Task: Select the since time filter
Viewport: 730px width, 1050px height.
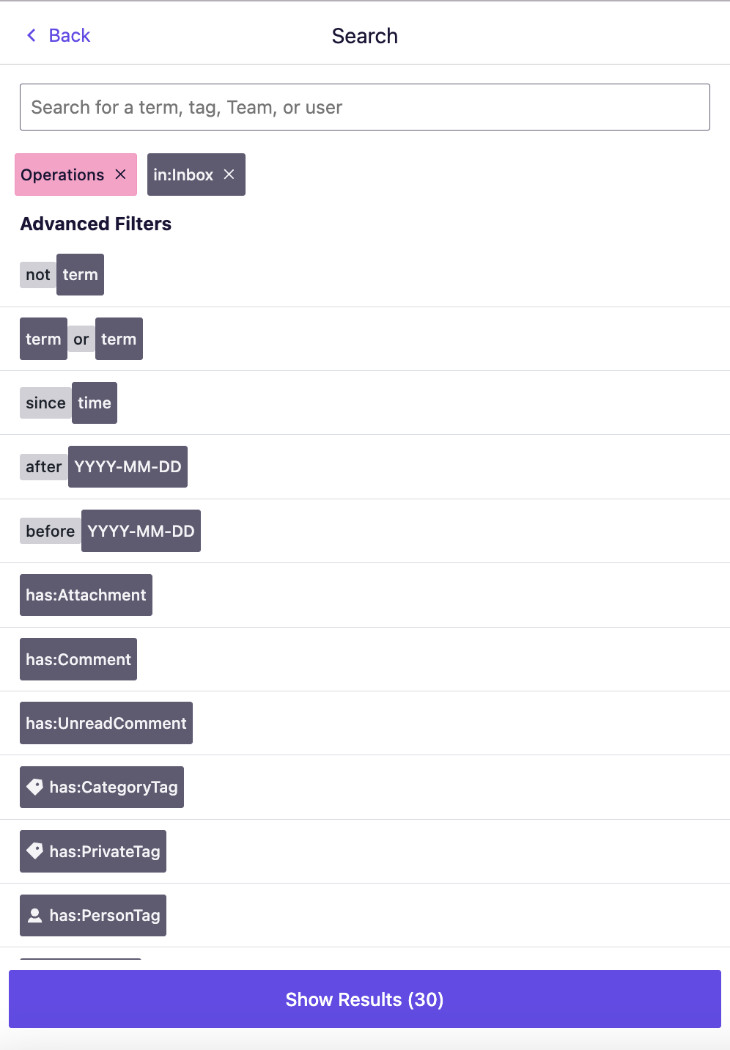Action: [x=68, y=403]
